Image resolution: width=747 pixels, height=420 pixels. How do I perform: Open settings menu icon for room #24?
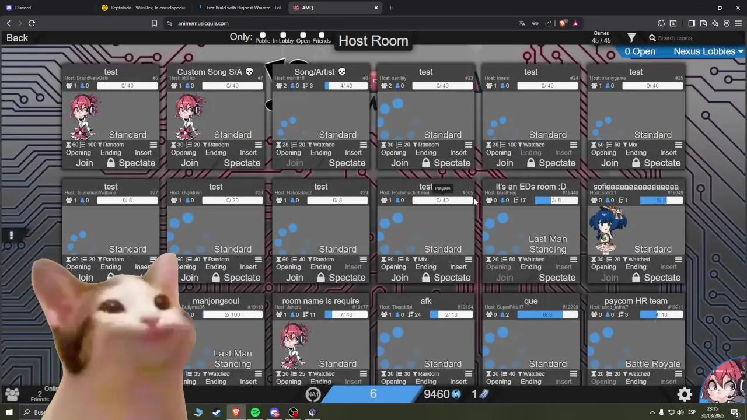tap(574, 145)
